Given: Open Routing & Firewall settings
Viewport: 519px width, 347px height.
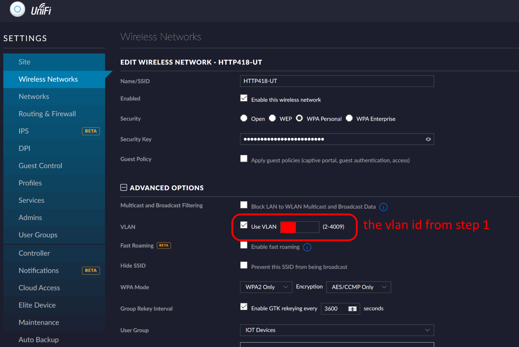Looking at the screenshot, I should (47, 114).
